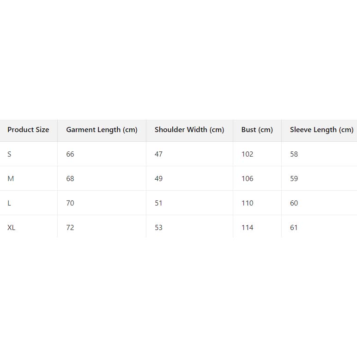Select the Shoulder Width (cm) header
The height and width of the screenshot is (357, 357).
click(x=189, y=130)
